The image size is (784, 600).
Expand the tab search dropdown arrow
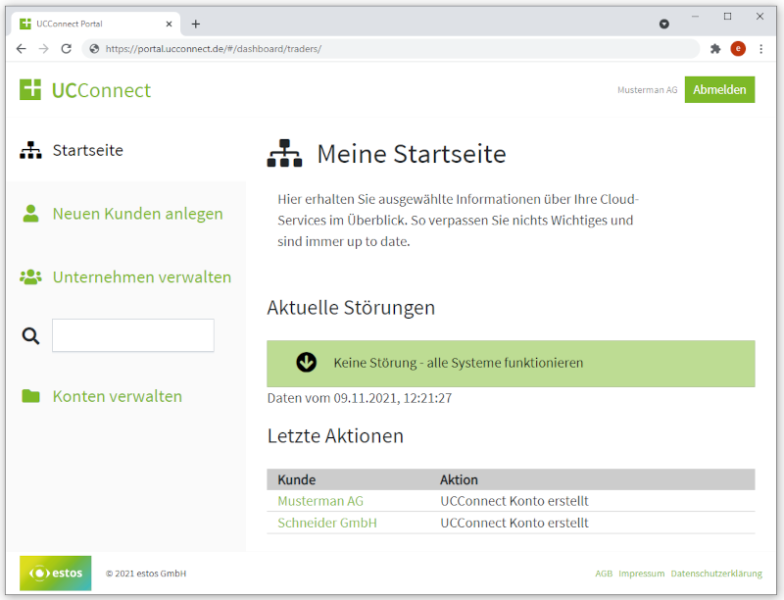pyautogui.click(x=664, y=24)
